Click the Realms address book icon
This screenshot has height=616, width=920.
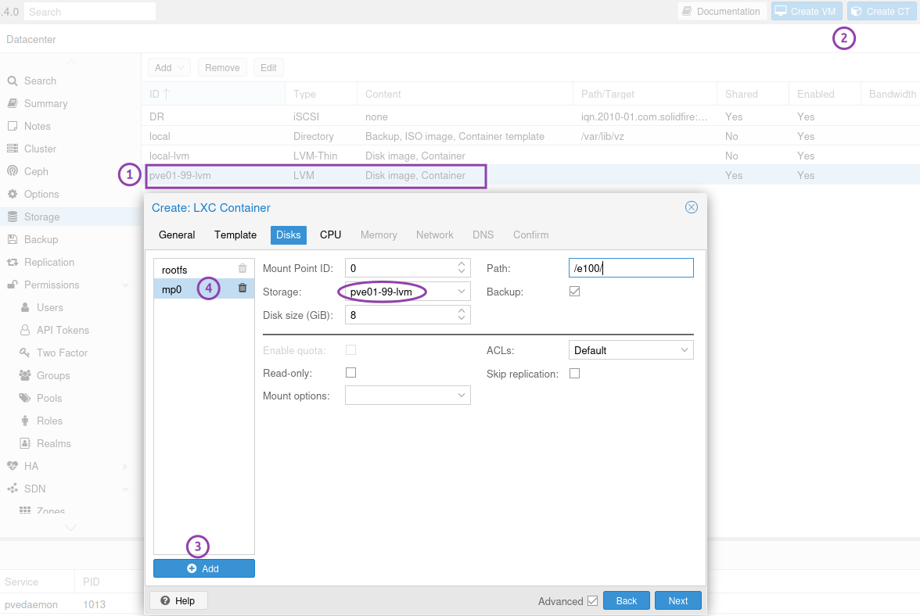[25, 443]
